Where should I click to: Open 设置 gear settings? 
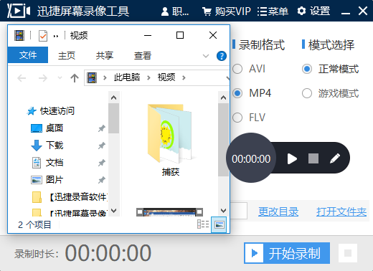[x=313, y=11]
